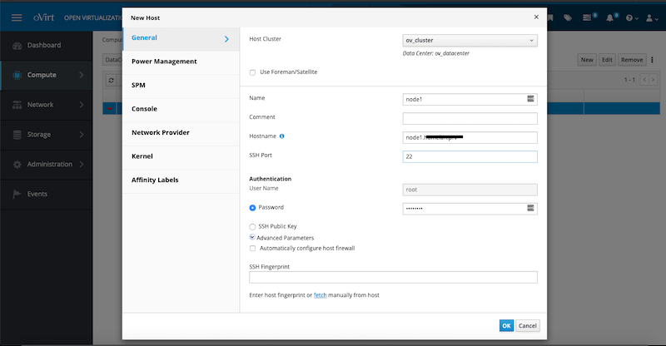
Task: Open the hamburger navigation menu
Action: tap(17, 17)
